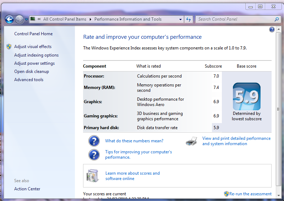Image resolution: width=284 pixels, height=201 pixels.
Task: Click the Memory (RAM) row label
Action: coord(99,88)
